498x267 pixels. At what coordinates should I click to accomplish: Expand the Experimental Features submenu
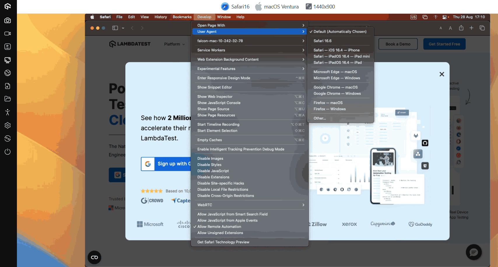point(250,69)
